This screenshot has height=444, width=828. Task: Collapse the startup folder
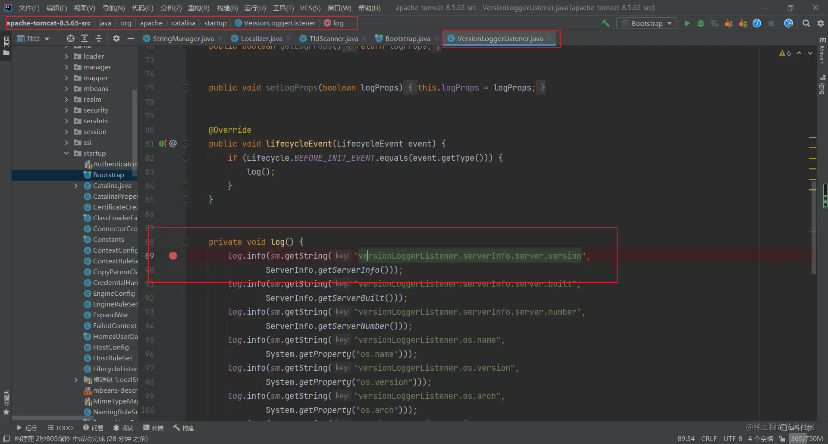(66, 153)
